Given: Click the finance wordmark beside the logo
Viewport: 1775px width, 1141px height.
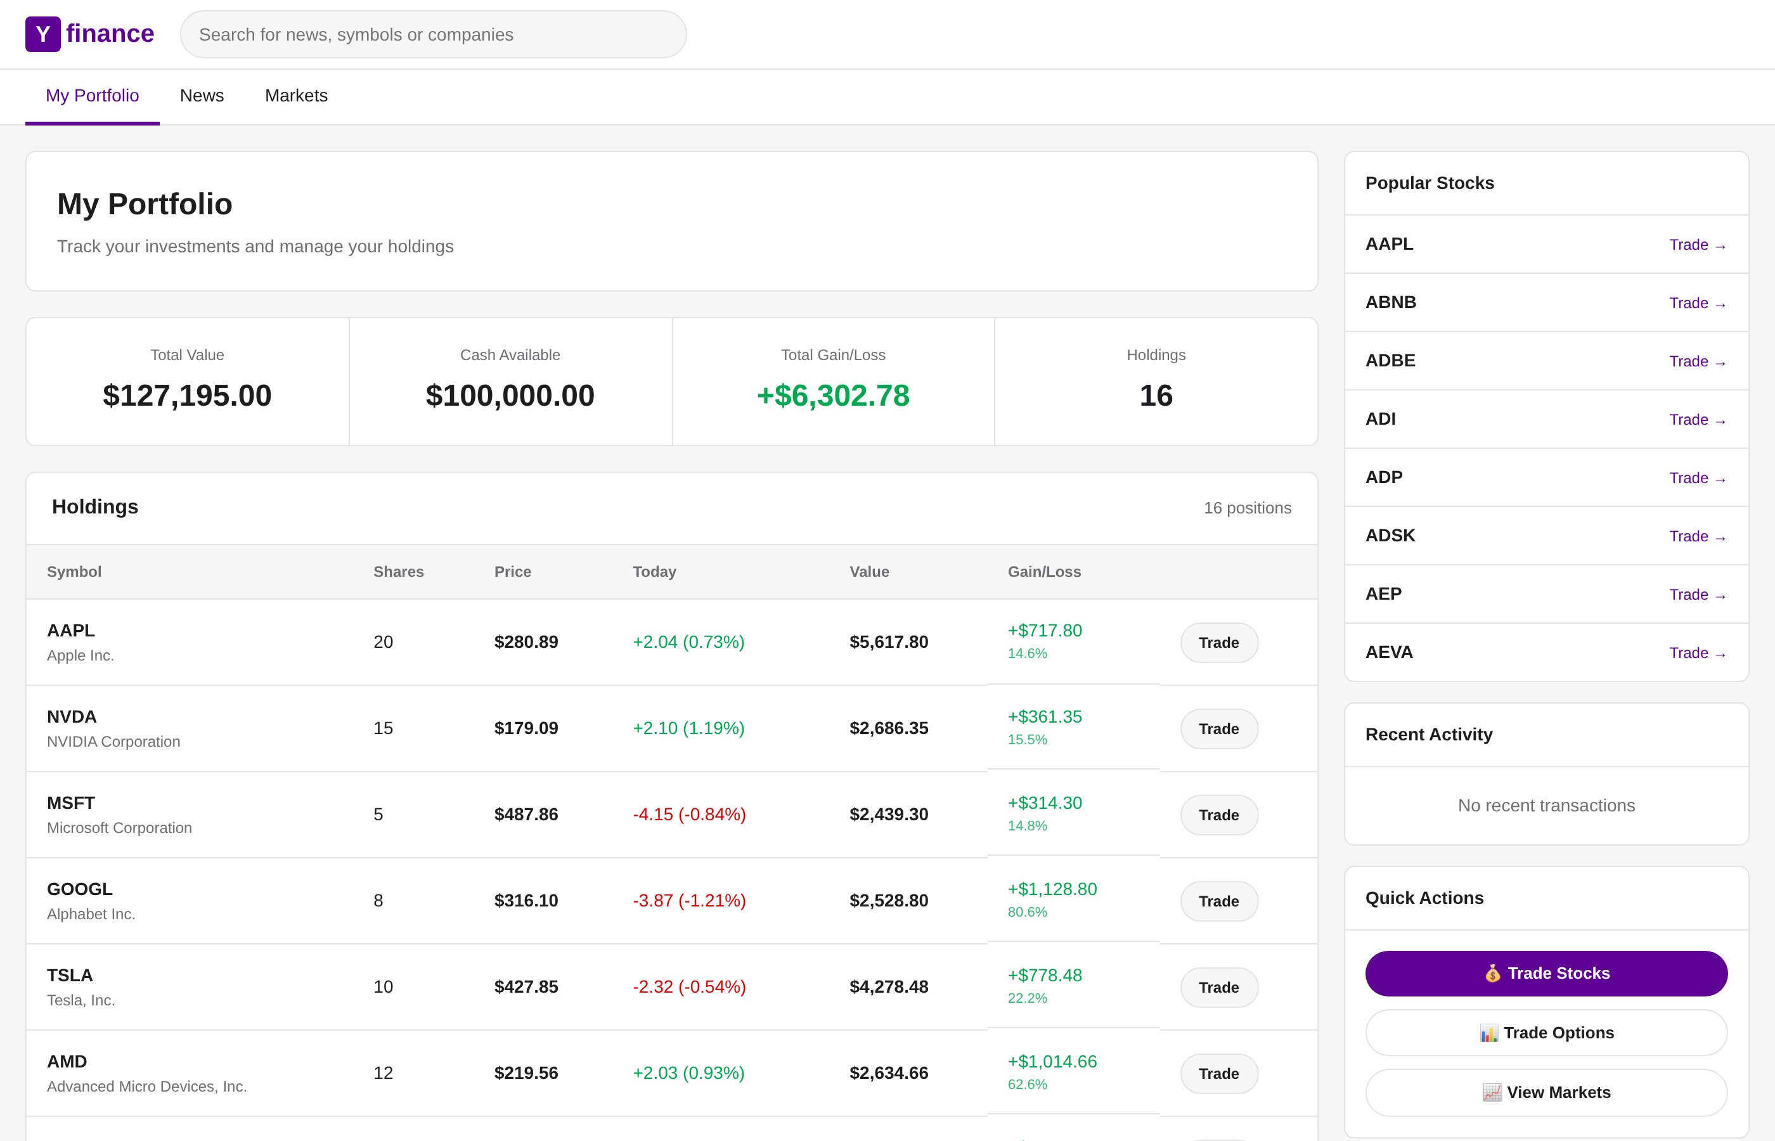Looking at the screenshot, I should pos(110,34).
